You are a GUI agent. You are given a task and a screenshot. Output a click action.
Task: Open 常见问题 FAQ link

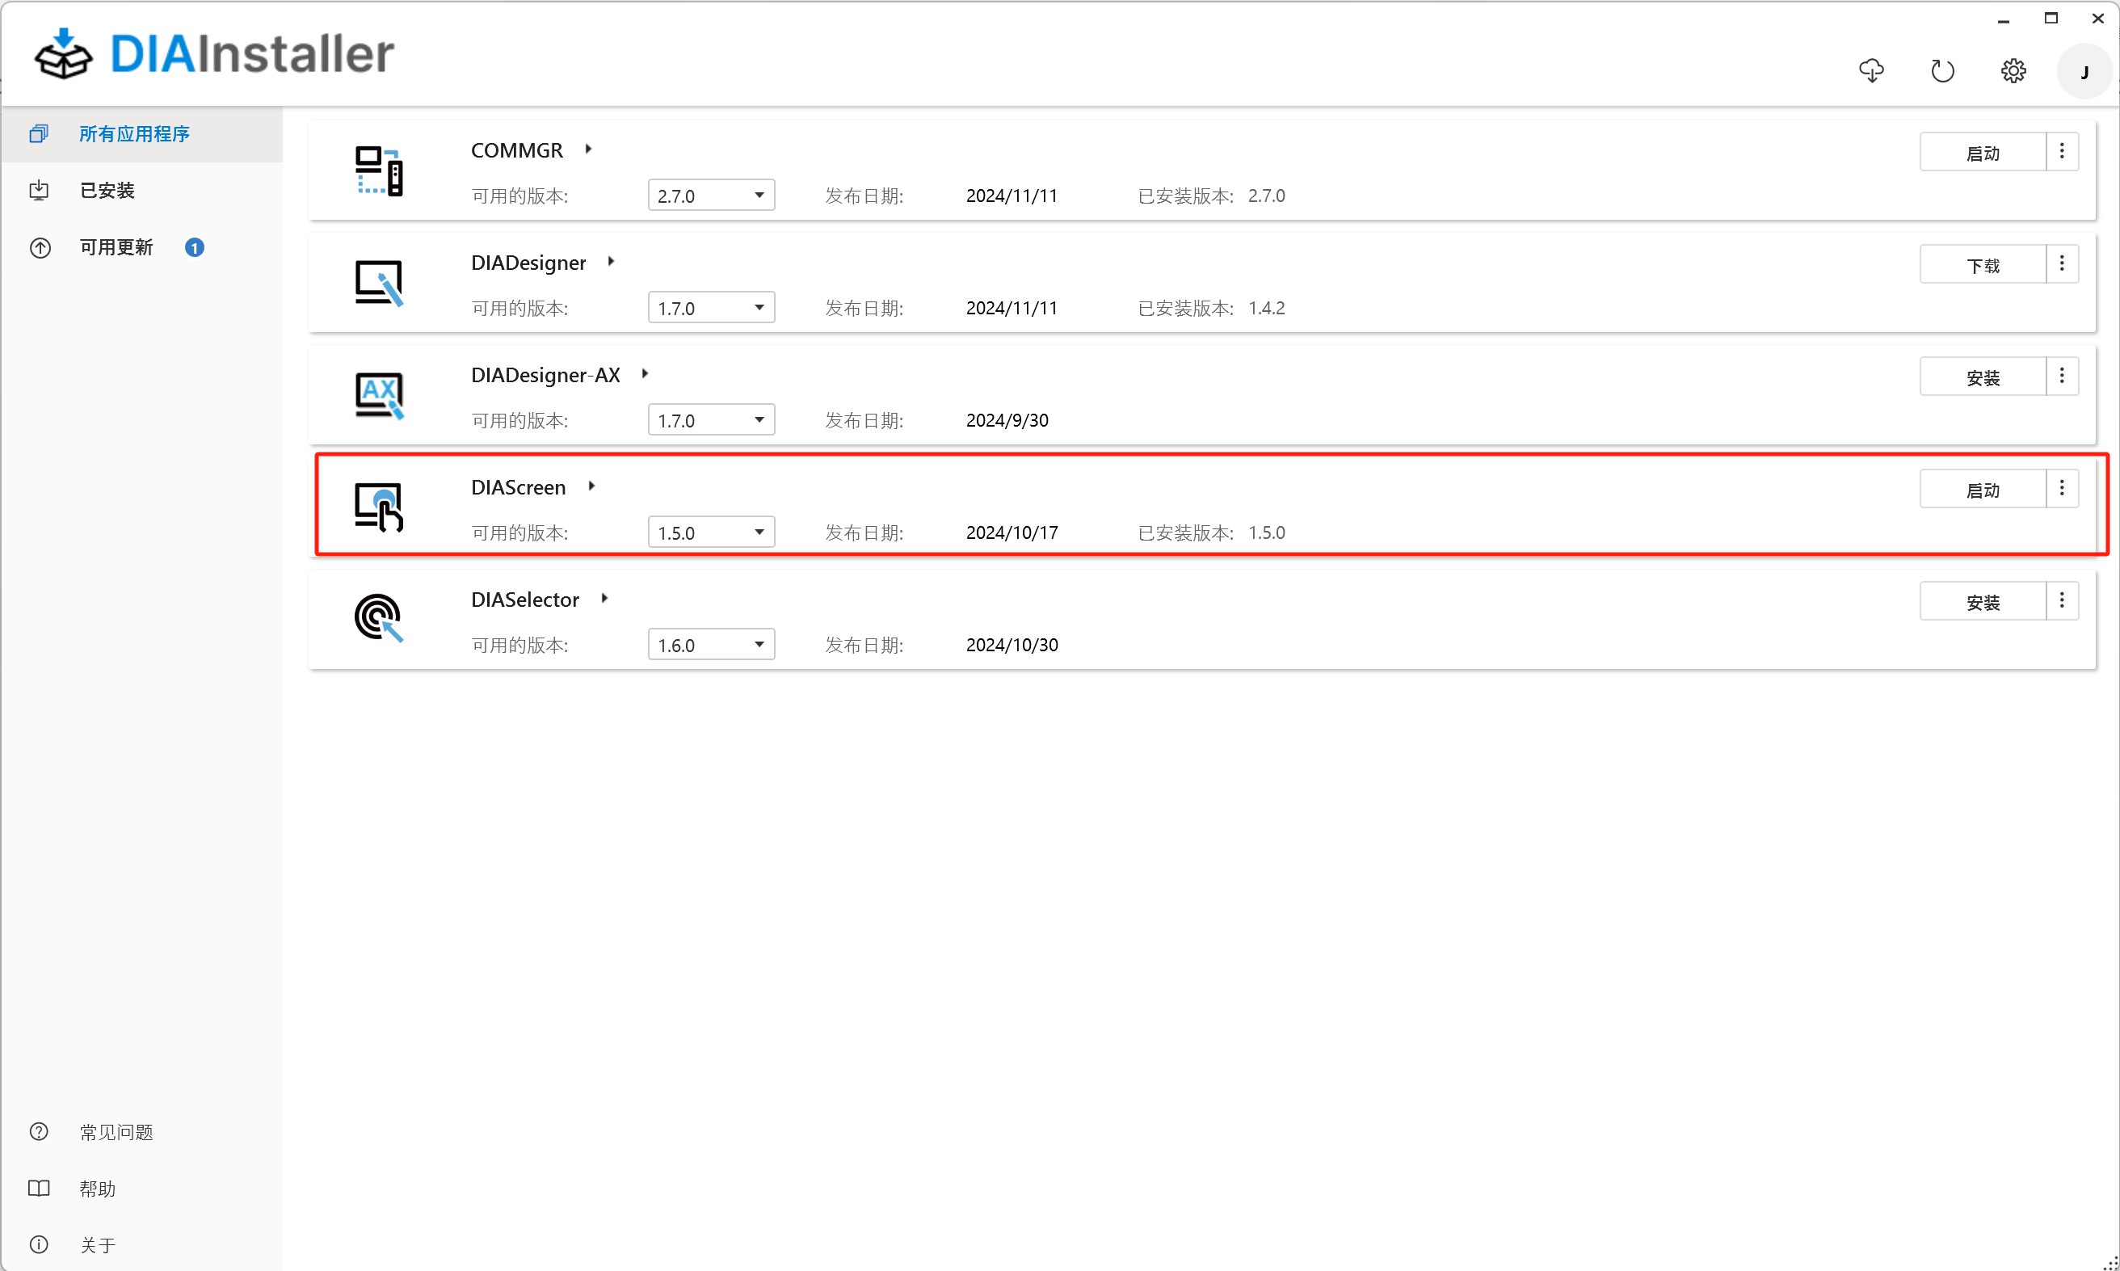click(x=116, y=1132)
